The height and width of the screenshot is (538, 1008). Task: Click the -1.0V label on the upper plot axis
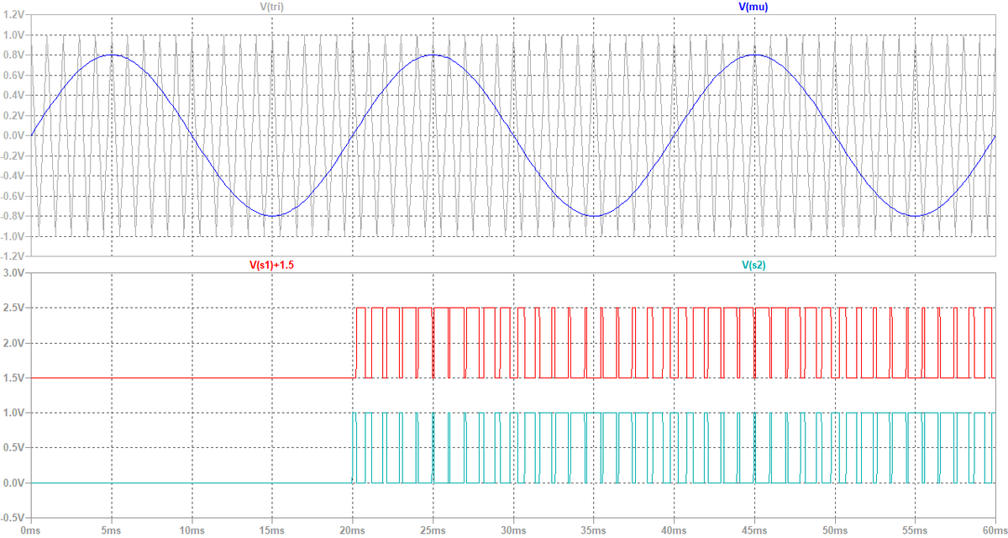tap(13, 236)
